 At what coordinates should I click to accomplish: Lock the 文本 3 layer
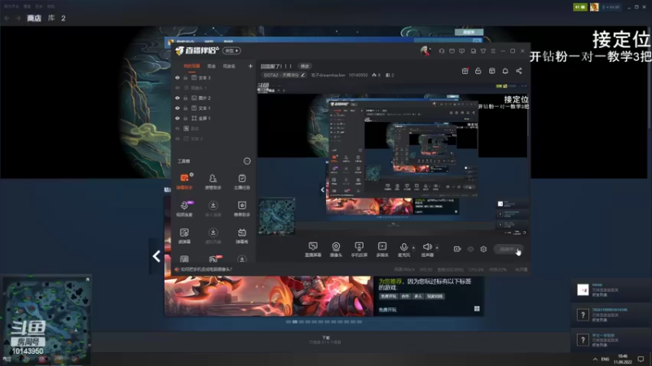186,77
